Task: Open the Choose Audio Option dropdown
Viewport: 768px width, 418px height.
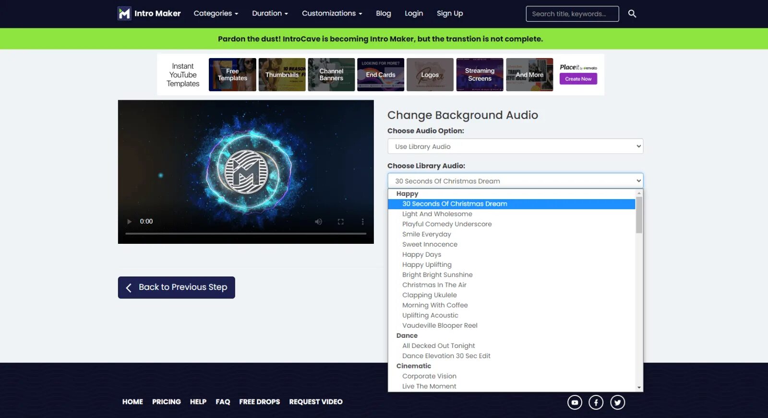Action: (x=515, y=146)
